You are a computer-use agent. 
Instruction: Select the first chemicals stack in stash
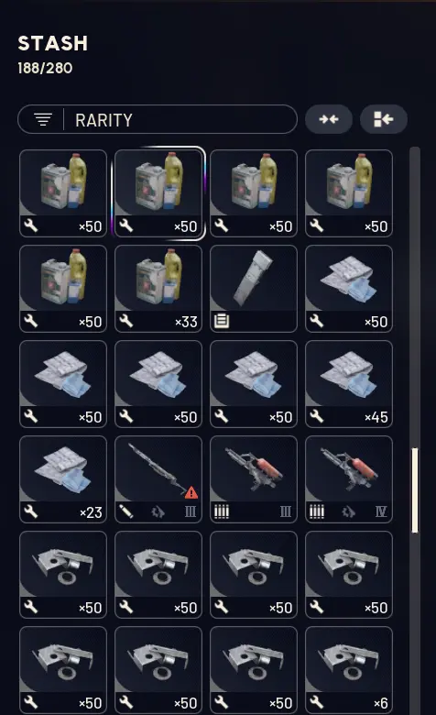tap(63, 192)
